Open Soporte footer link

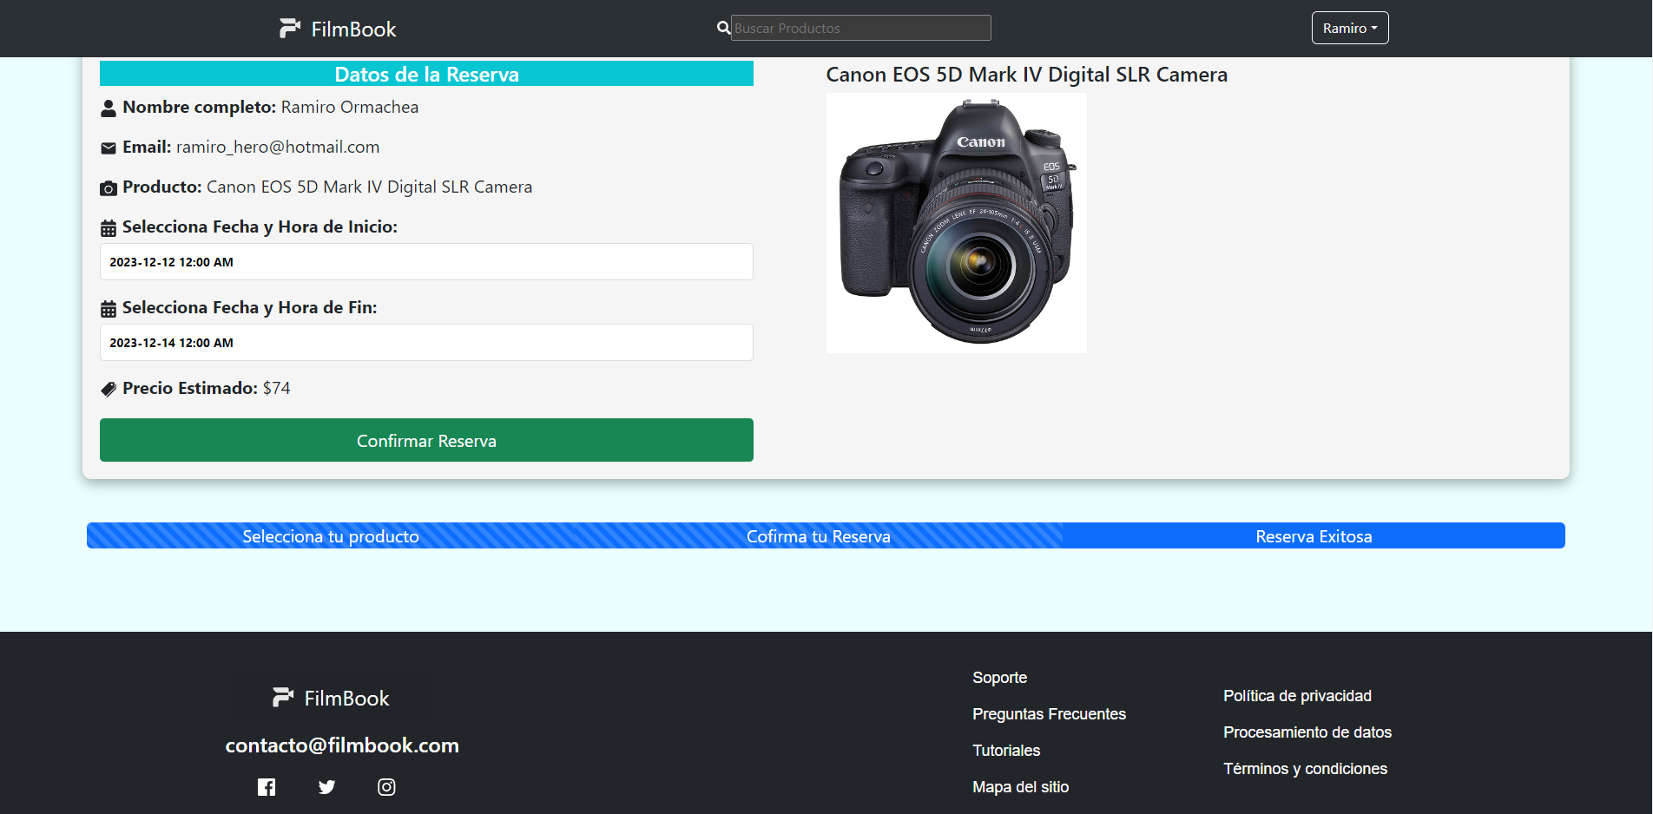pyautogui.click(x=999, y=678)
